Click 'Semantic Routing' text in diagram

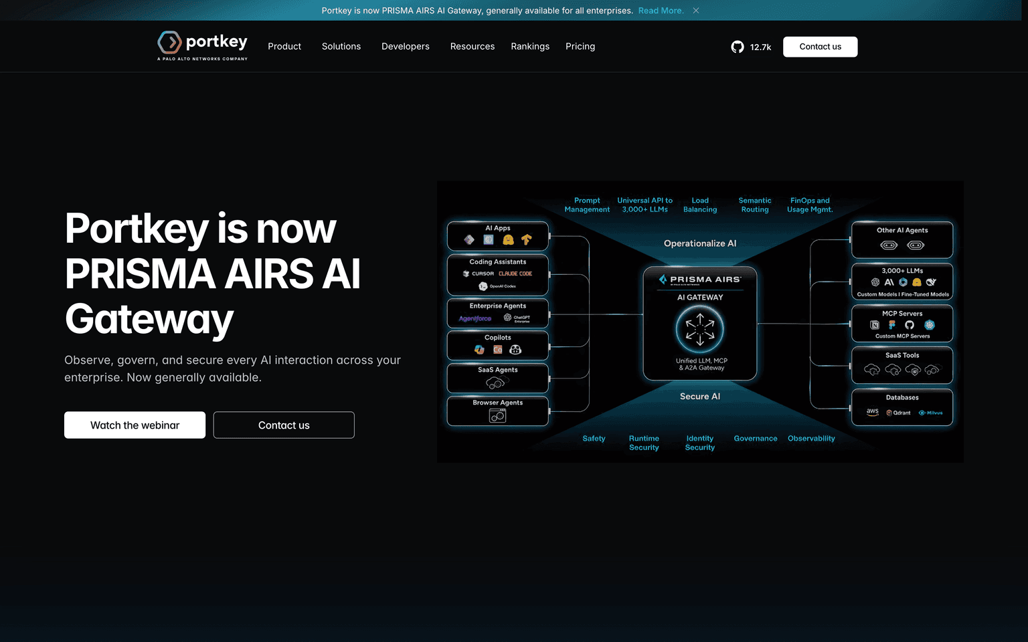pyautogui.click(x=755, y=205)
